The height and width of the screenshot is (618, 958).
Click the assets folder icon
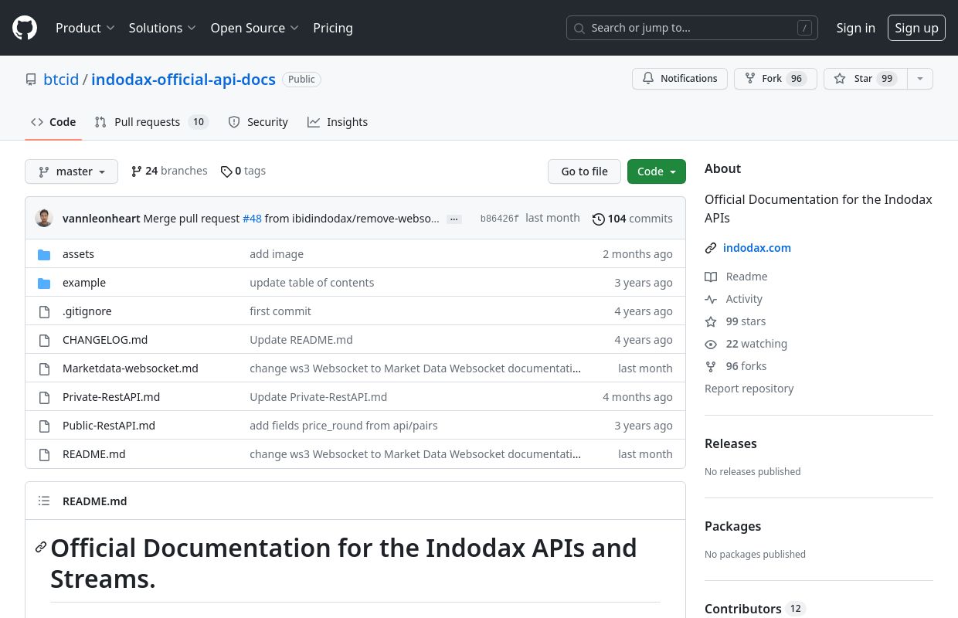(44, 254)
